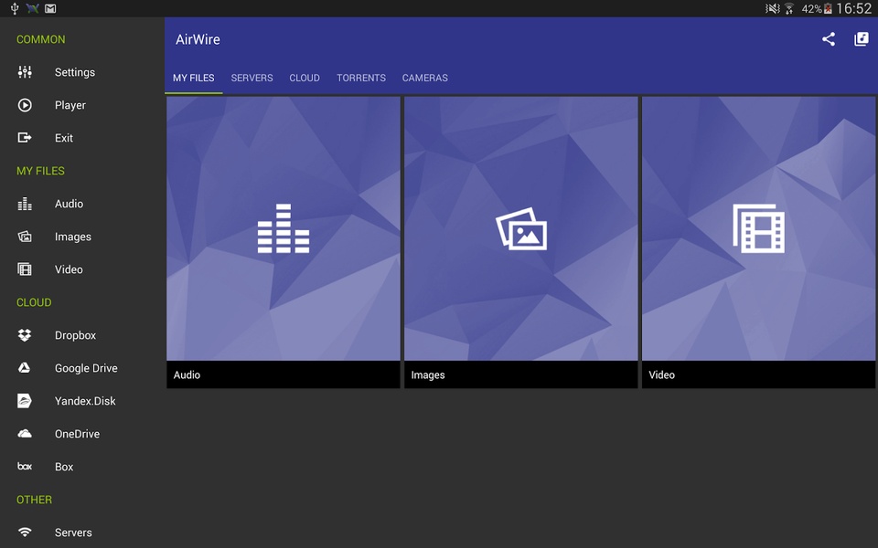
Task: Tap the Images caption bar under tile
Action: click(x=521, y=374)
